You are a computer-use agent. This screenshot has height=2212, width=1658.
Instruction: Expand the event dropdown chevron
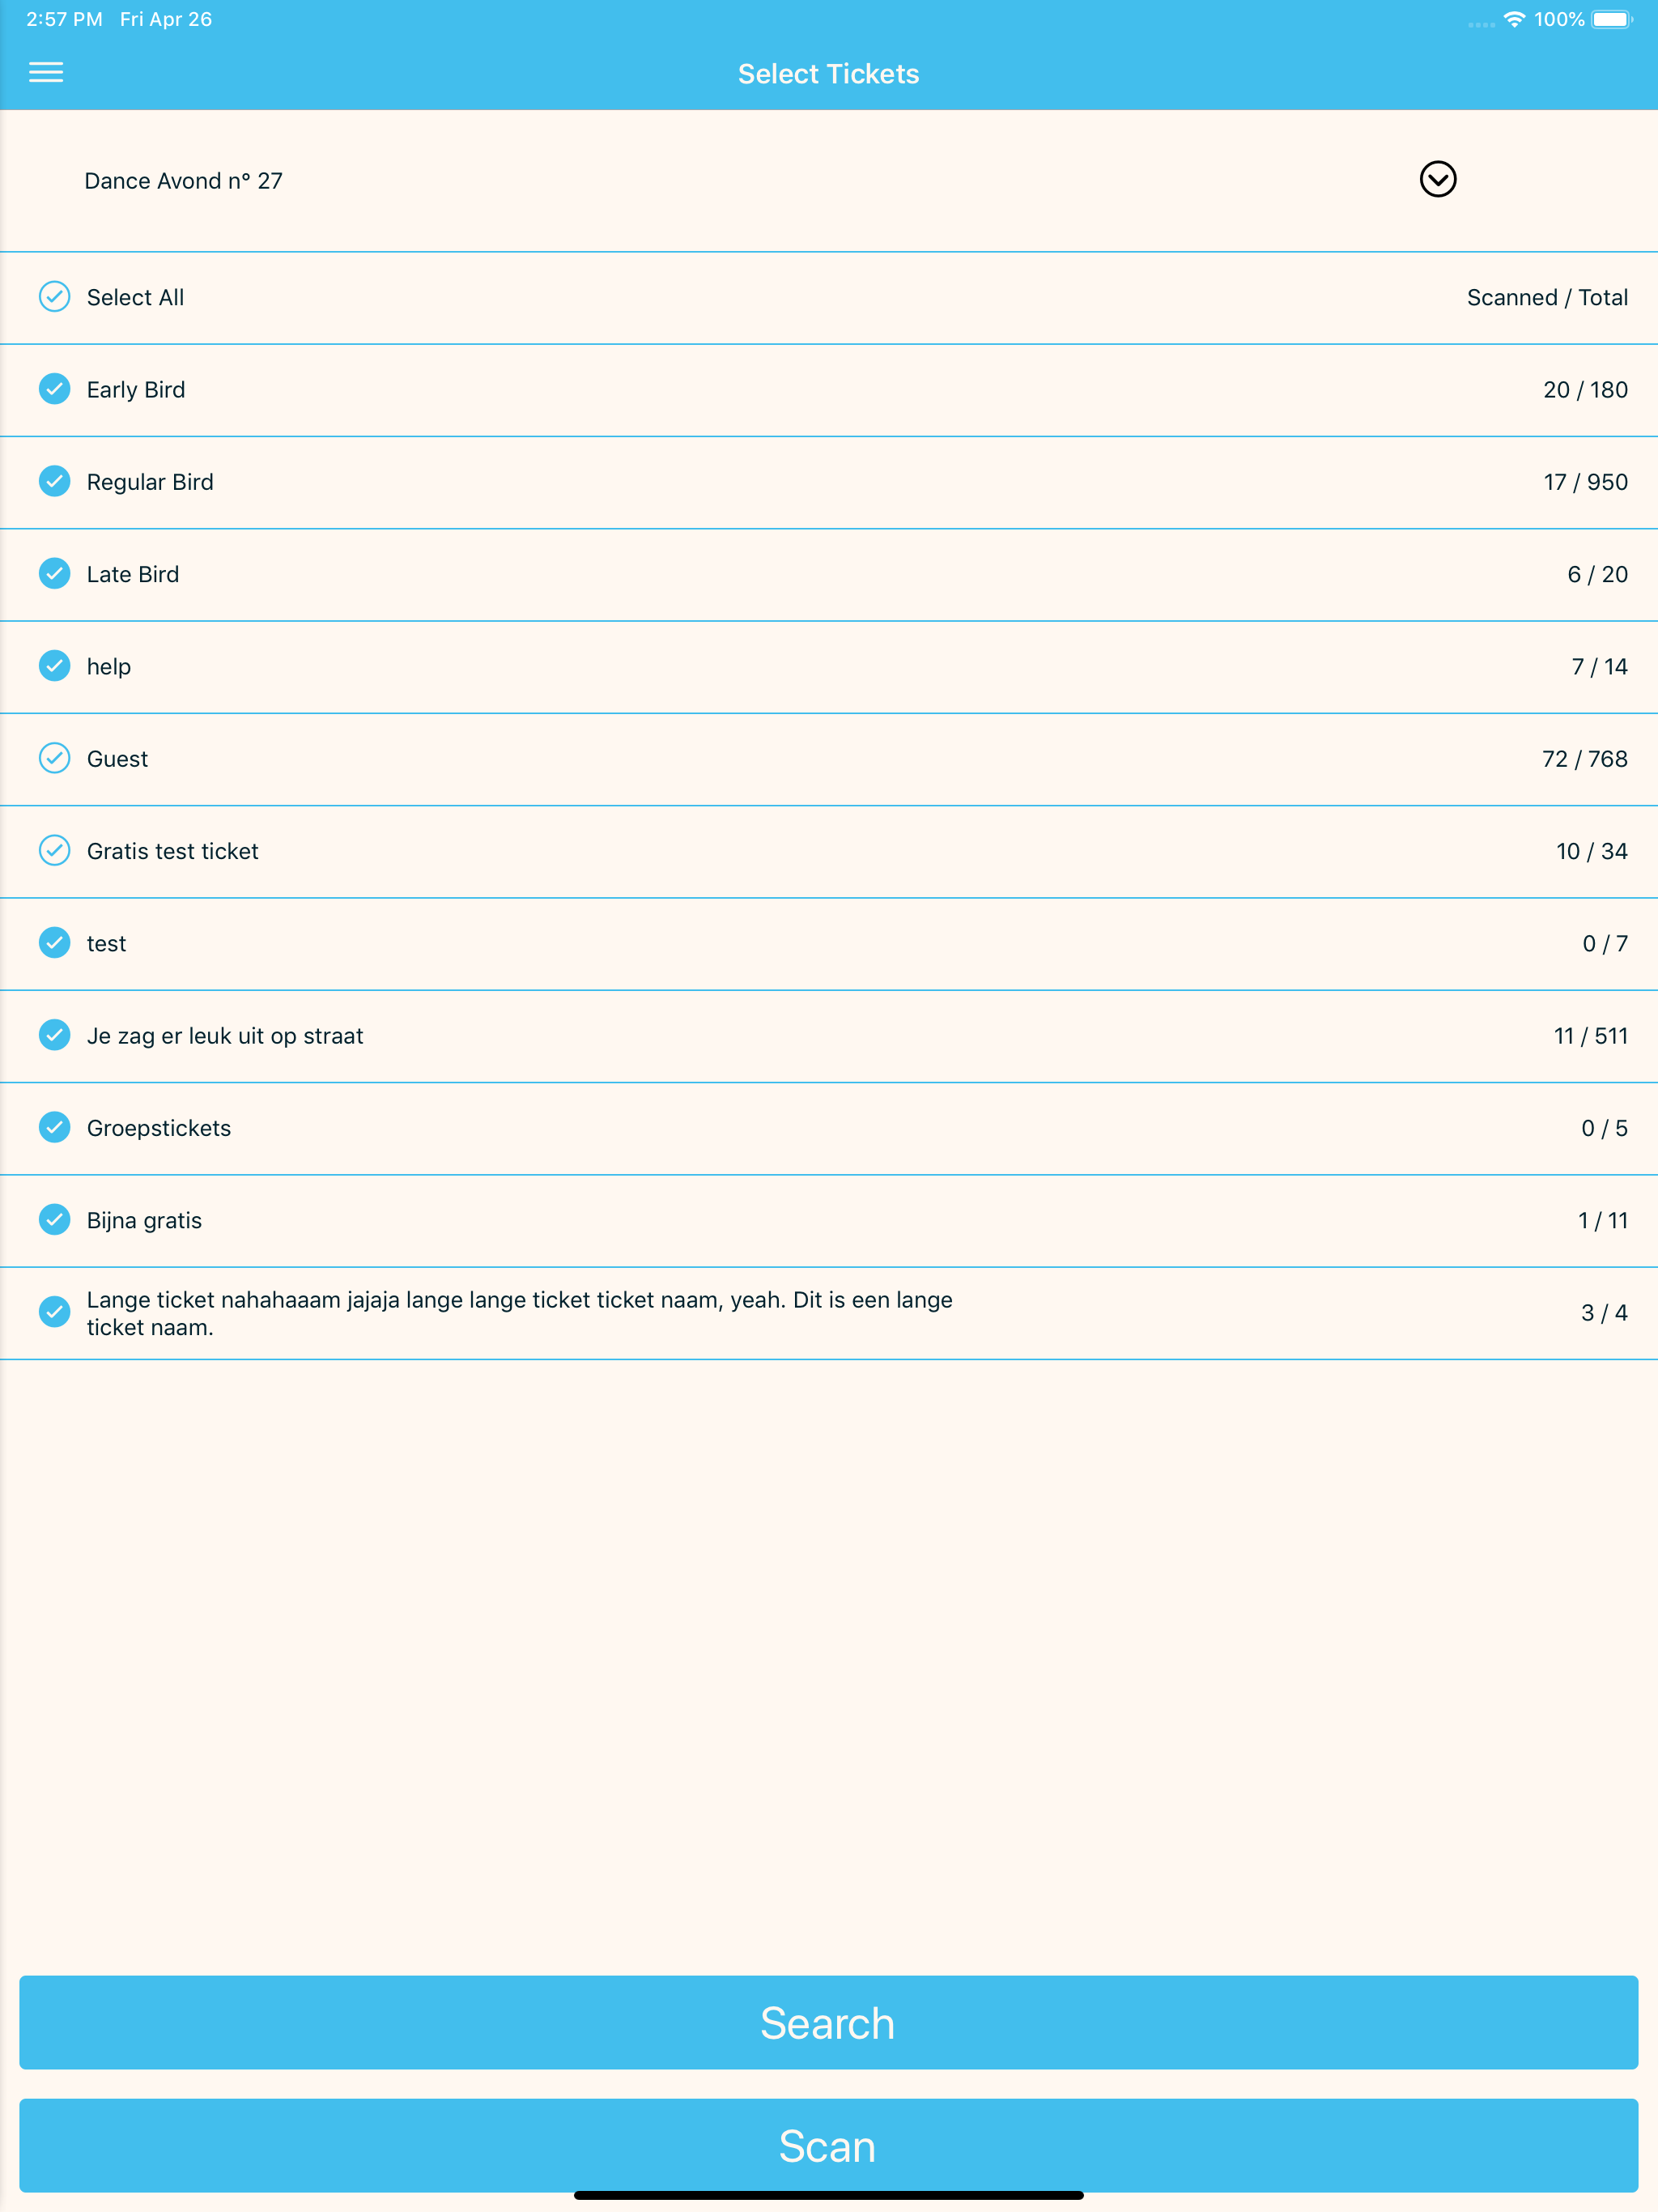coord(1437,180)
